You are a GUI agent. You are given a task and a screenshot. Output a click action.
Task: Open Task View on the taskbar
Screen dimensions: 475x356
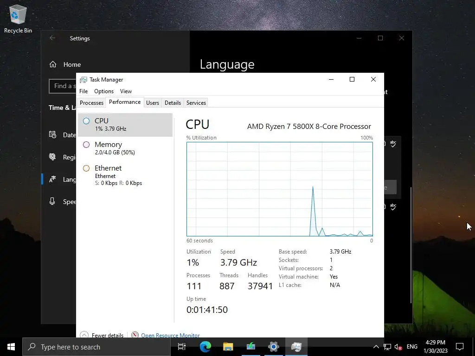tap(182, 347)
